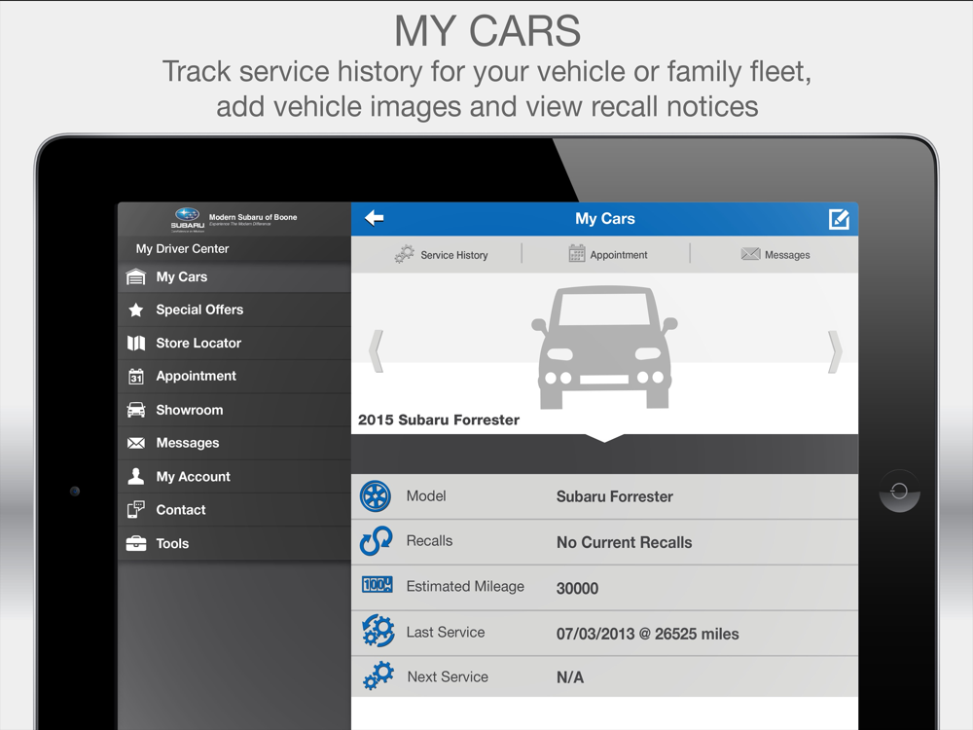The image size is (973, 730).
Task: Open My Cars in sidebar
Action: click(x=234, y=276)
